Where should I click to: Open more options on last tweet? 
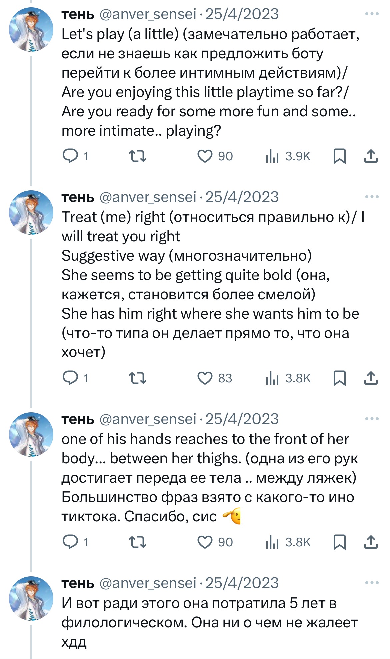(372, 583)
